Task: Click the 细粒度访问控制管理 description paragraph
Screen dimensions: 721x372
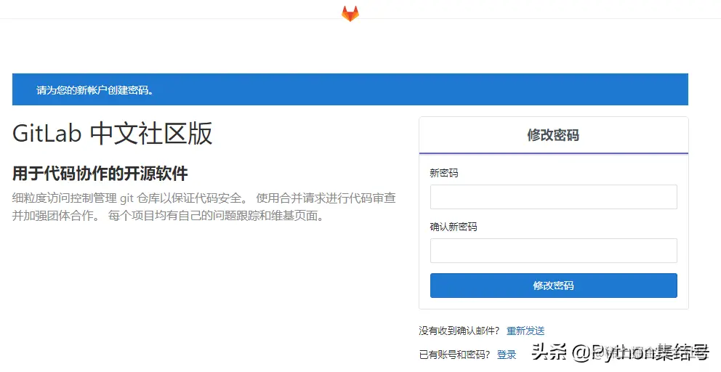Action: (204, 207)
